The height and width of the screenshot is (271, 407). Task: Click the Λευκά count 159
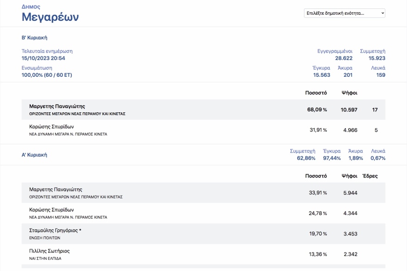pos(380,75)
